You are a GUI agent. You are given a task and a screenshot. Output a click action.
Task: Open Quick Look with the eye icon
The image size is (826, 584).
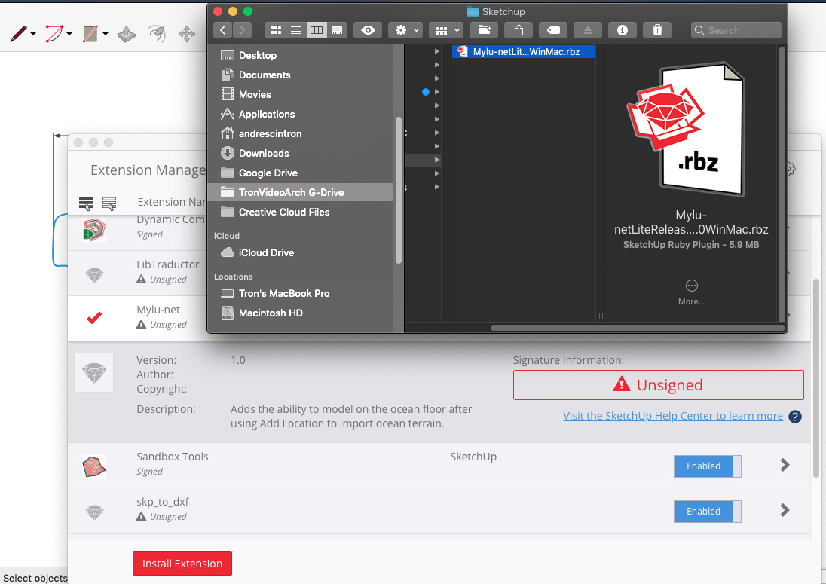pos(368,30)
